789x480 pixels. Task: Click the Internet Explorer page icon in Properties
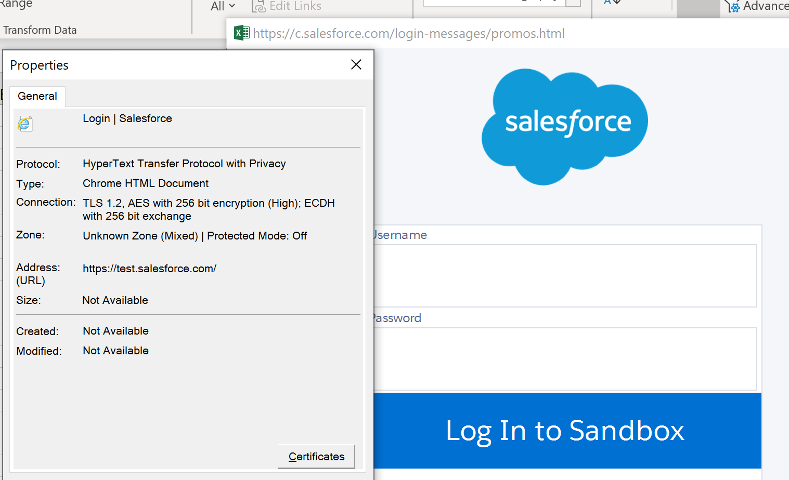tap(25, 124)
